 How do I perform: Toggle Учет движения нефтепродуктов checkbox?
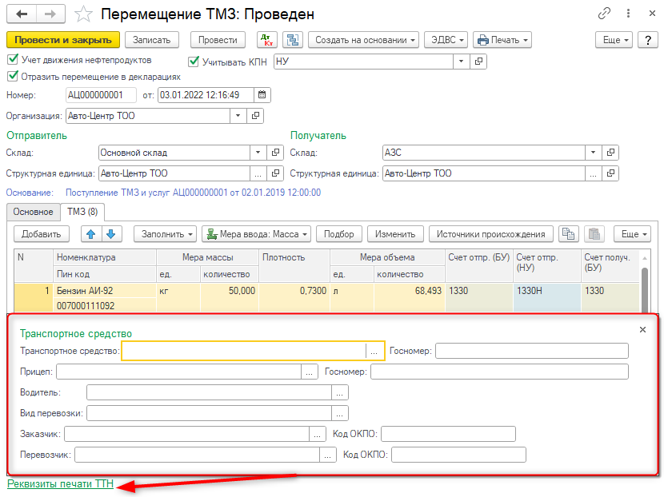(x=12, y=60)
